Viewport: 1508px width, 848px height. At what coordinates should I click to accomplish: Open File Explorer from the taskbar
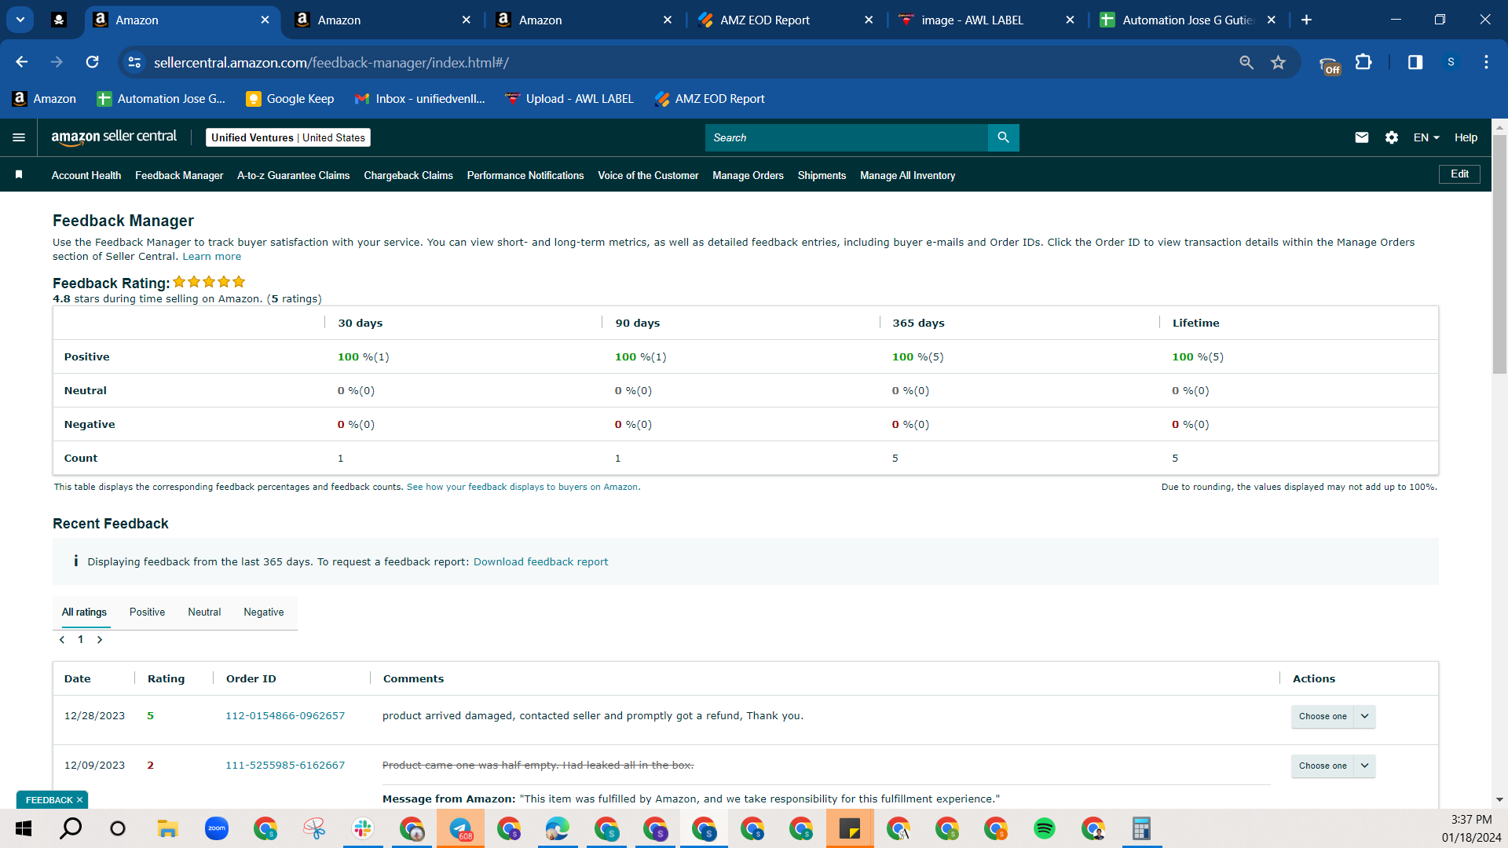tap(167, 828)
